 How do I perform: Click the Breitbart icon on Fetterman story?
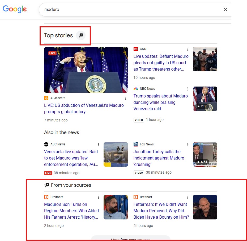pyautogui.click(x=136, y=197)
